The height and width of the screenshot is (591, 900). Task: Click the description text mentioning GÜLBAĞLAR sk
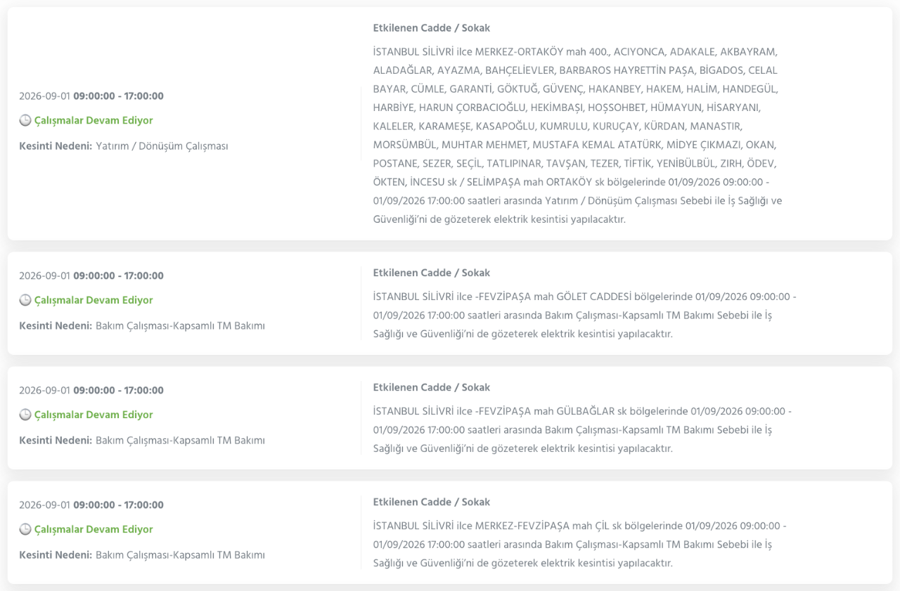click(583, 430)
